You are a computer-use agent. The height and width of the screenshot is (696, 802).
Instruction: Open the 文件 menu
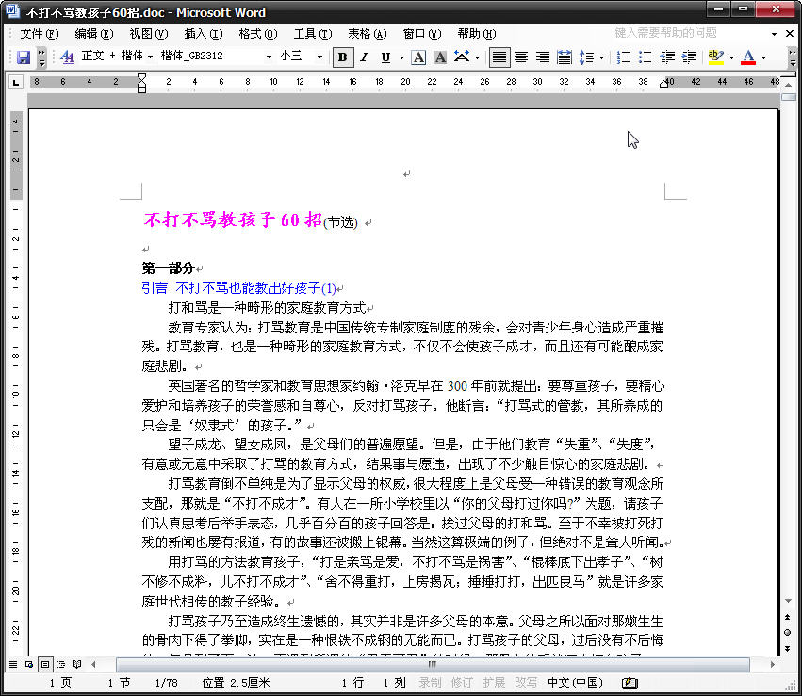(x=39, y=34)
